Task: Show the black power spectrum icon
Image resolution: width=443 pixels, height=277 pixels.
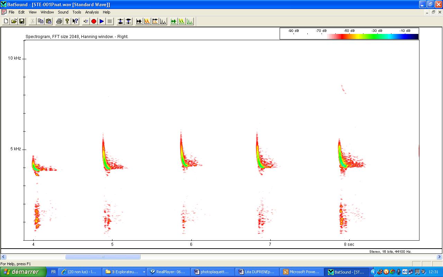Action: coord(163,21)
